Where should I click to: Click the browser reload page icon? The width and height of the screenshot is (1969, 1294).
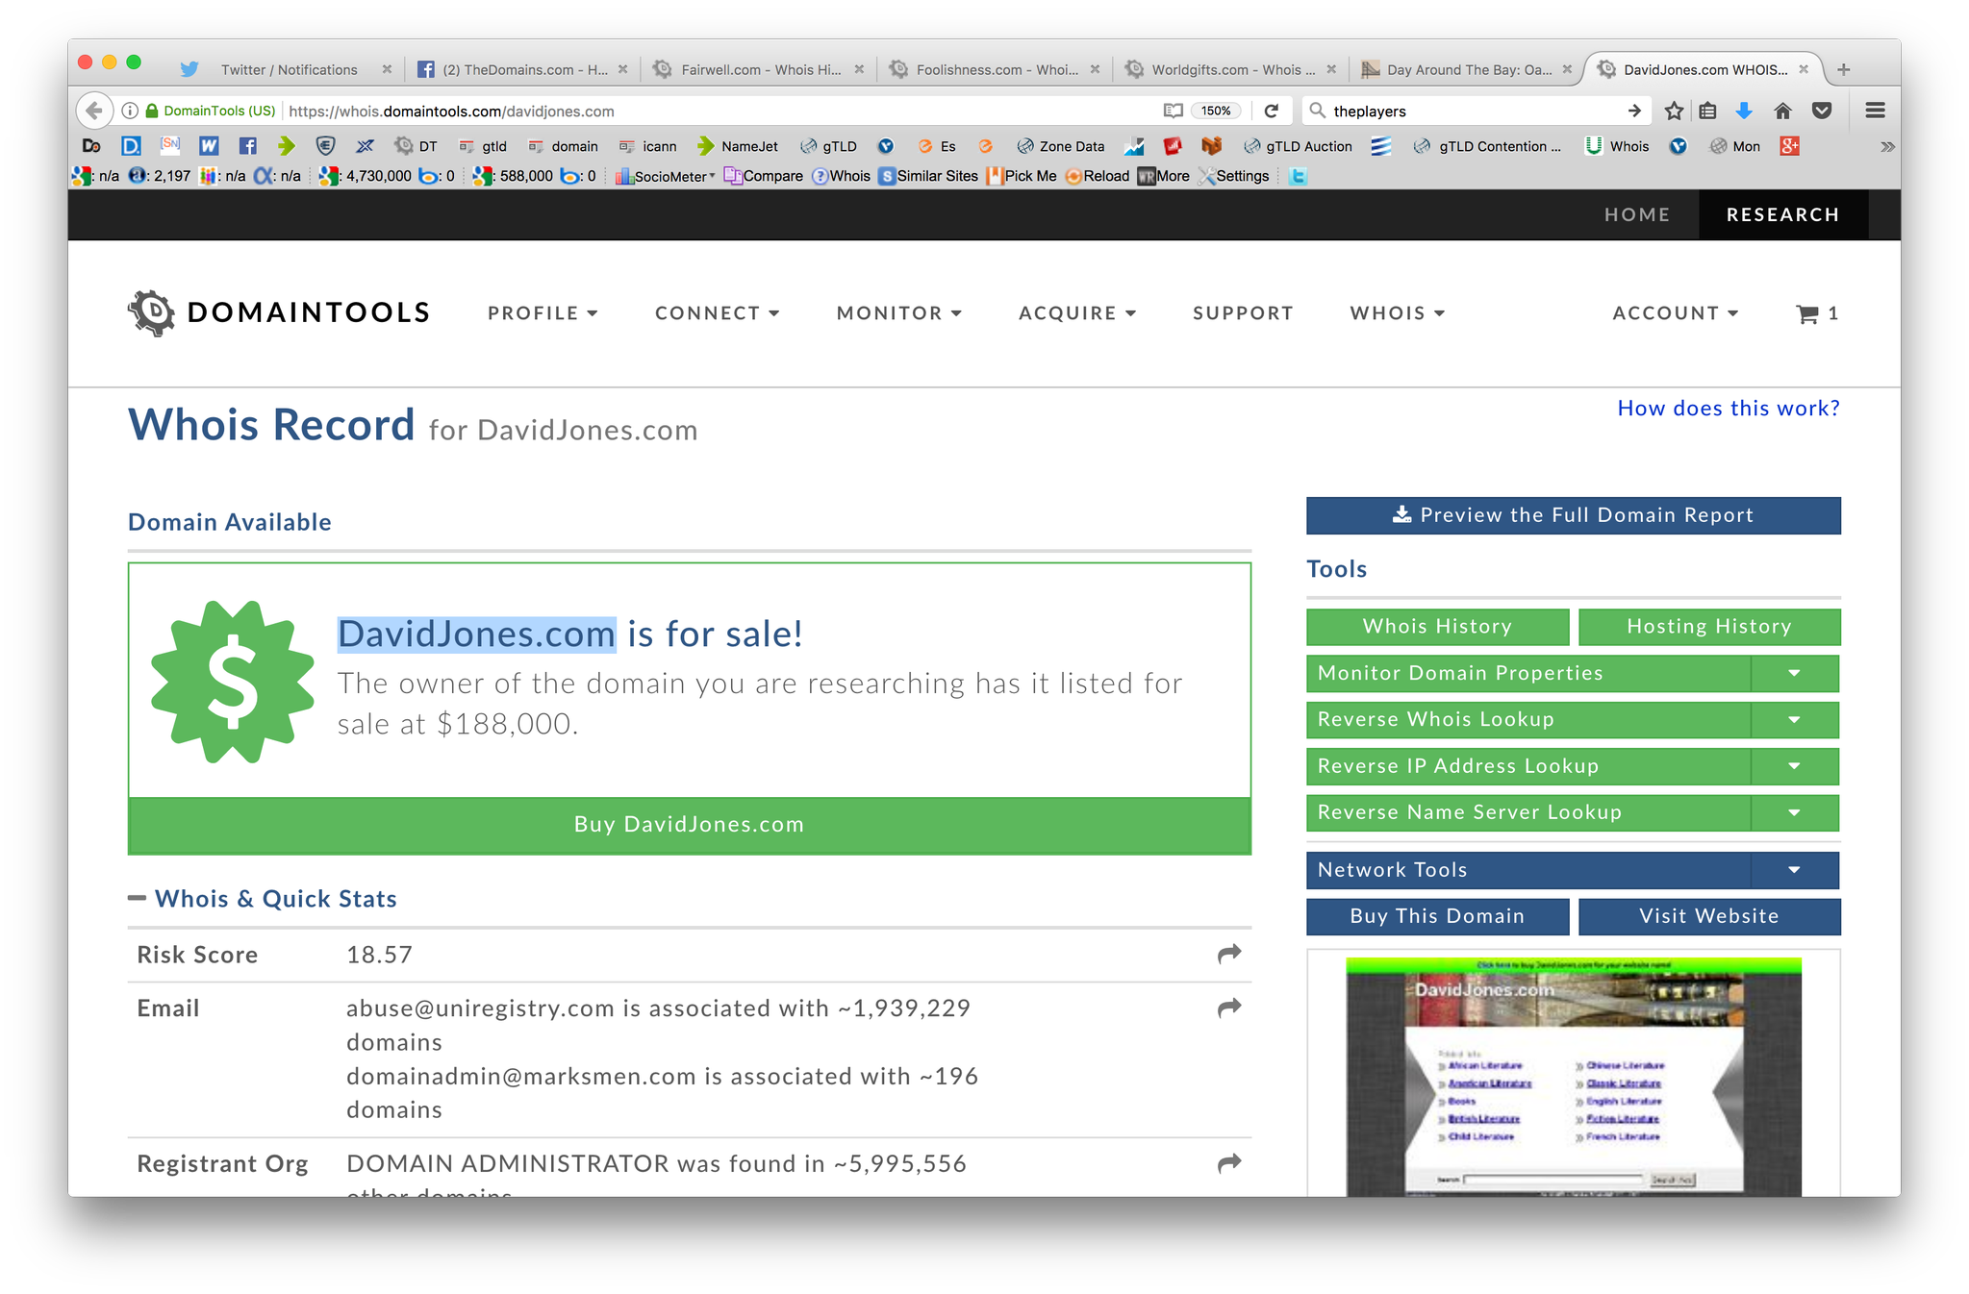[1271, 111]
